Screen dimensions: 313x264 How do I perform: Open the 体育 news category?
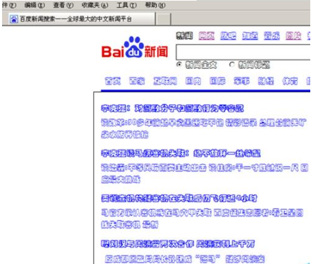click(x=290, y=81)
